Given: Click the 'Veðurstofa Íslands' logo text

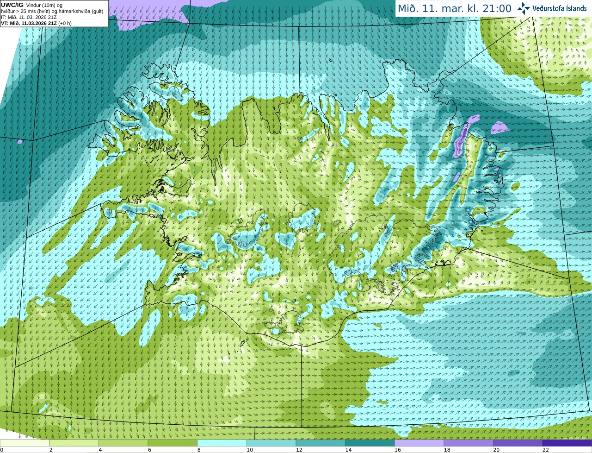Looking at the screenshot, I should [559, 8].
